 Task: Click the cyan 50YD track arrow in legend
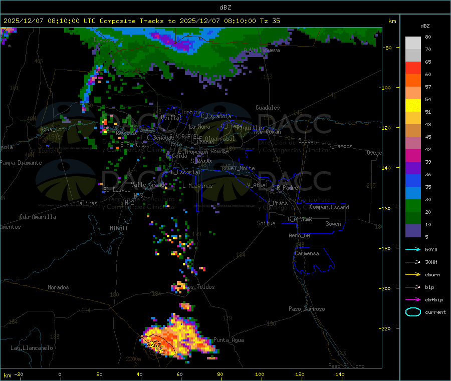(x=413, y=249)
